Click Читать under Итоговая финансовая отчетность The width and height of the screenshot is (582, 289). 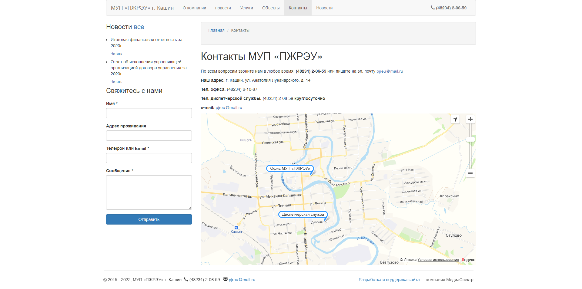pyautogui.click(x=116, y=54)
